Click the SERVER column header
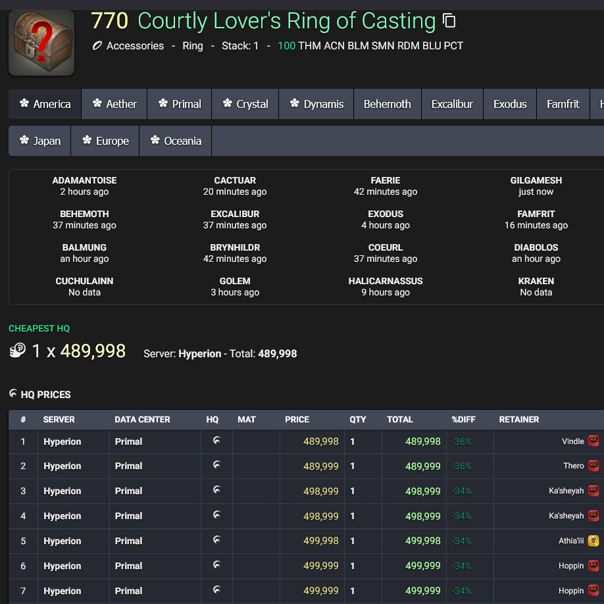The width and height of the screenshot is (604, 604). click(59, 420)
